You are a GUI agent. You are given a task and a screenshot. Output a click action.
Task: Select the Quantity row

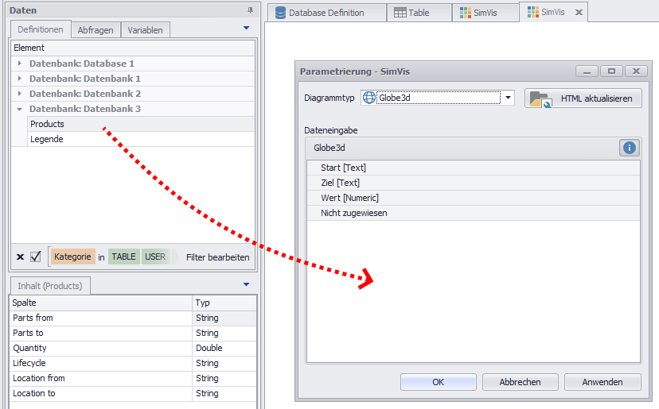133,348
